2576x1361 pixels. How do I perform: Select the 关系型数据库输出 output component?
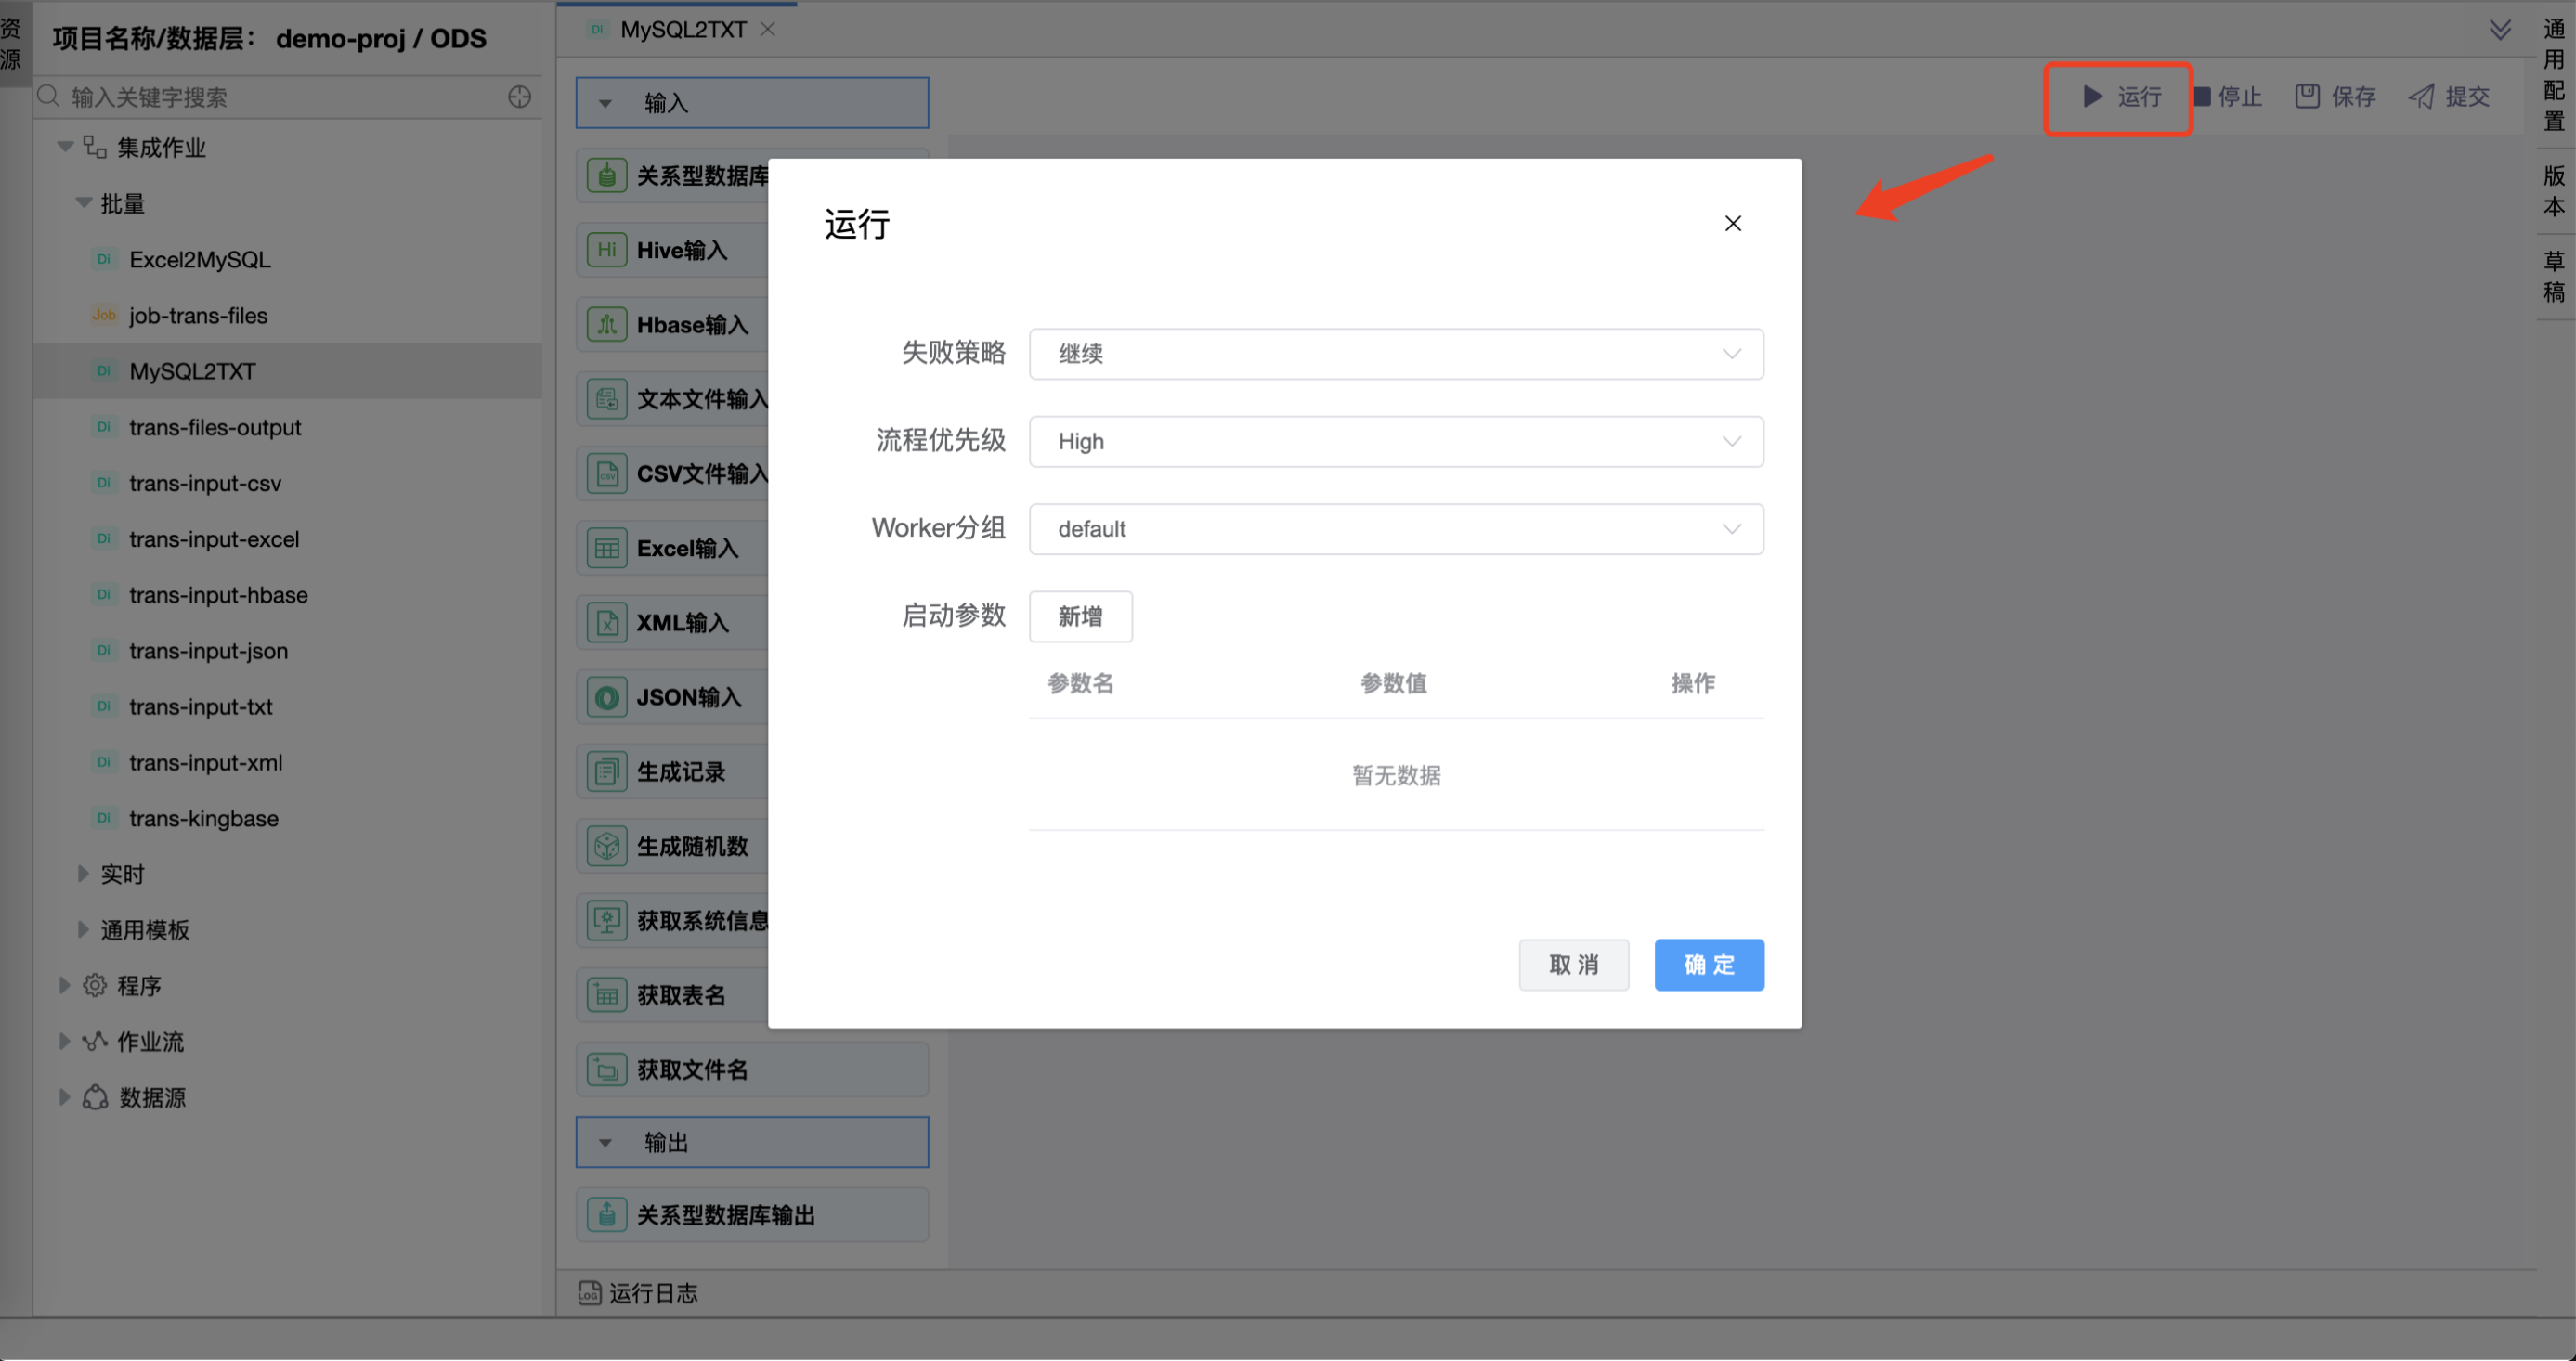[x=725, y=1214]
